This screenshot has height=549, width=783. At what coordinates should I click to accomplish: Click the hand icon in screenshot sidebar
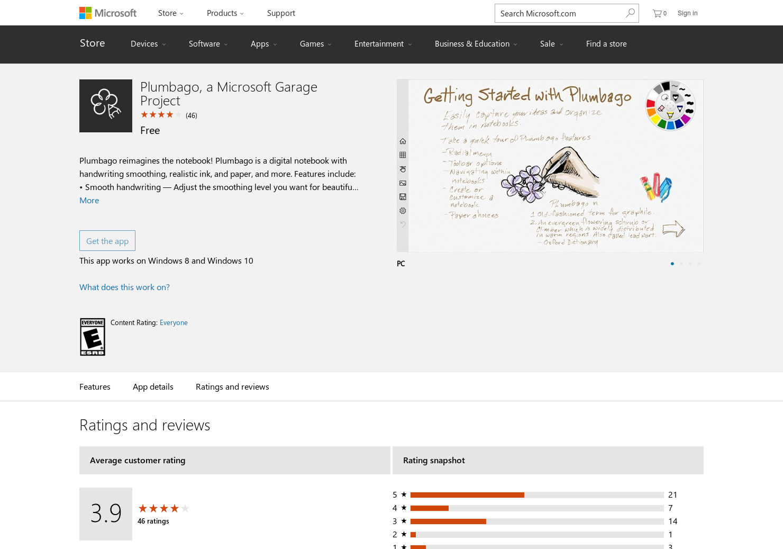point(403,169)
